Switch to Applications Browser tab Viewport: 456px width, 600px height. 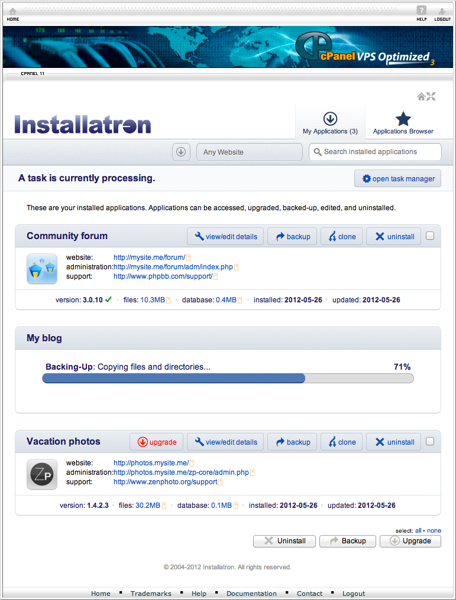coord(403,123)
